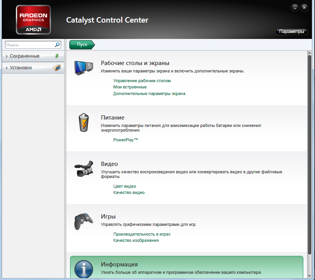Click the magnifier icon in search box

tap(58, 45)
